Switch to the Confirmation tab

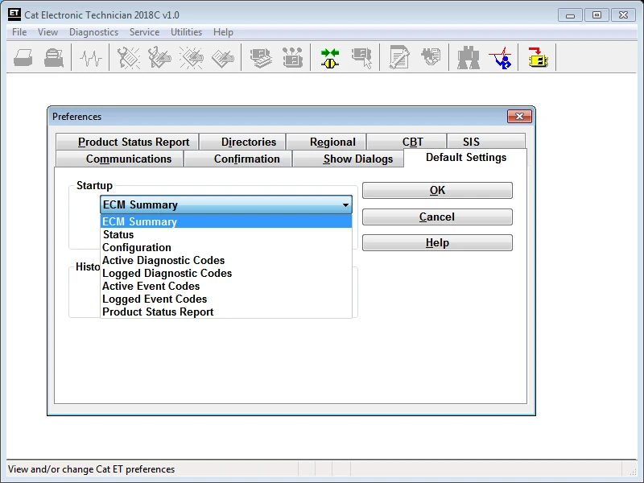pyautogui.click(x=237, y=159)
